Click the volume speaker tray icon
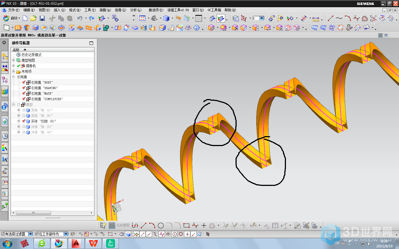 369,244
